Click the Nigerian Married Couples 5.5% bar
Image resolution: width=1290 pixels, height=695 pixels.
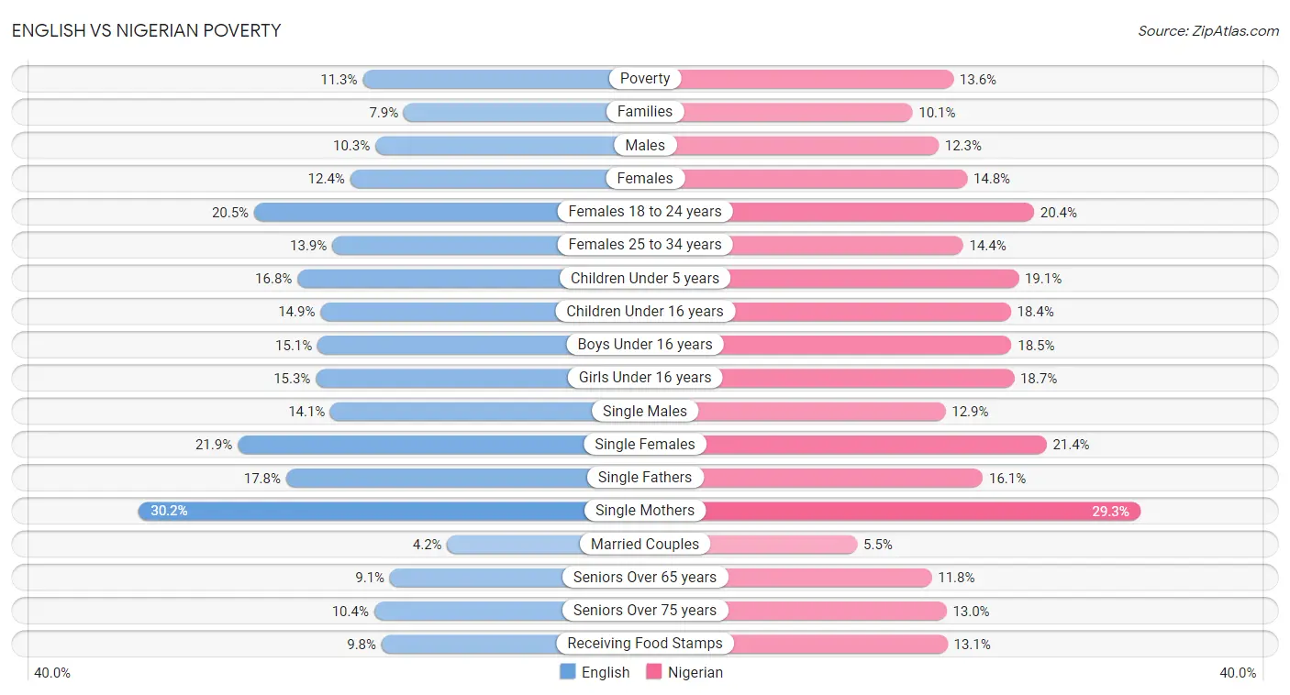751,545
